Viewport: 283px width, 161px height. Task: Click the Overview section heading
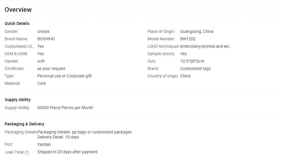(x=18, y=10)
